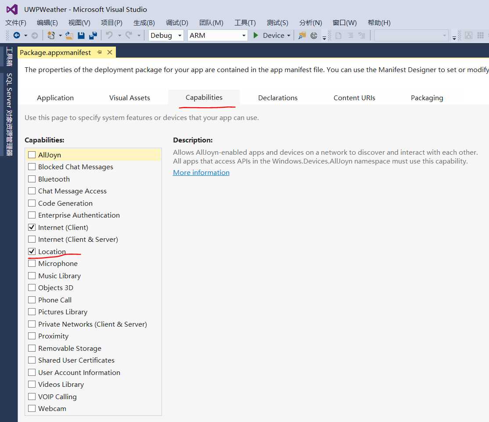Check the Blocked Chat Messages capability
The width and height of the screenshot is (489, 422).
[x=32, y=167]
